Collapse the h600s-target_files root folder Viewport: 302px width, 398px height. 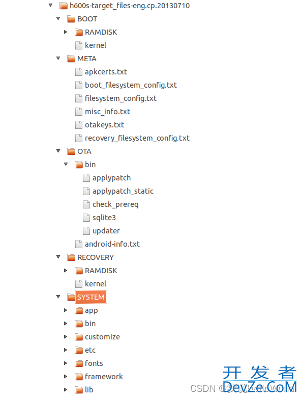tap(51, 5)
